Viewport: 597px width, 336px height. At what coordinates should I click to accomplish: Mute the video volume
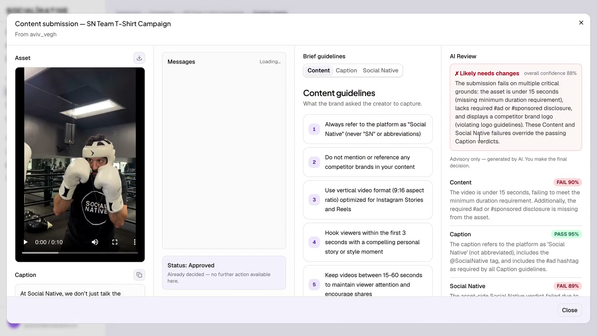coord(95,242)
